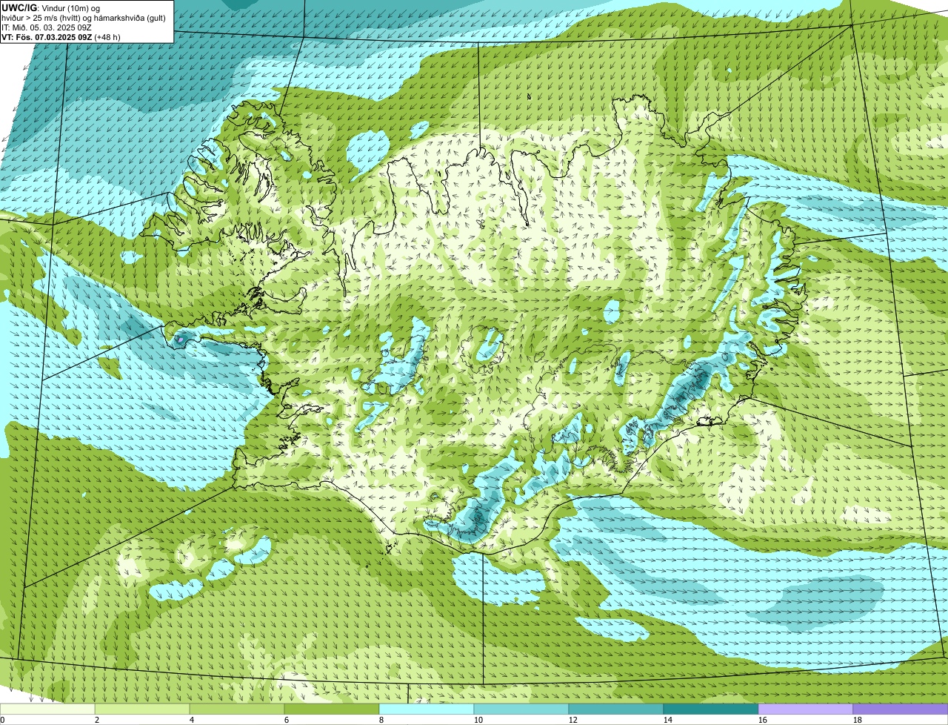This screenshot has width=948, height=725.
Task: Click the 0–2 m/s pale cream legend swatch
Action: pyautogui.click(x=47, y=709)
